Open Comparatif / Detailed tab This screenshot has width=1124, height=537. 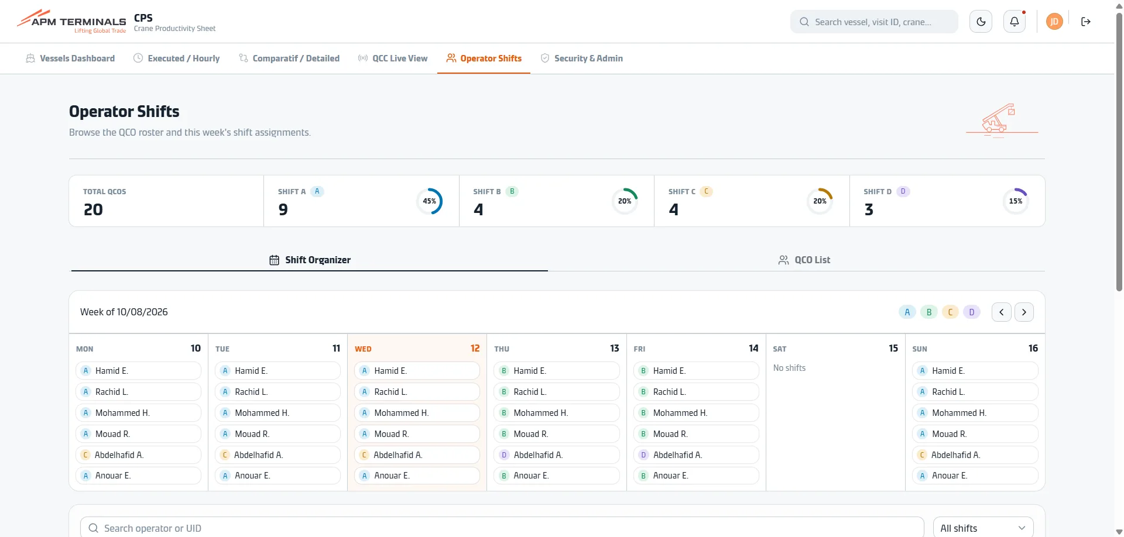click(x=289, y=58)
